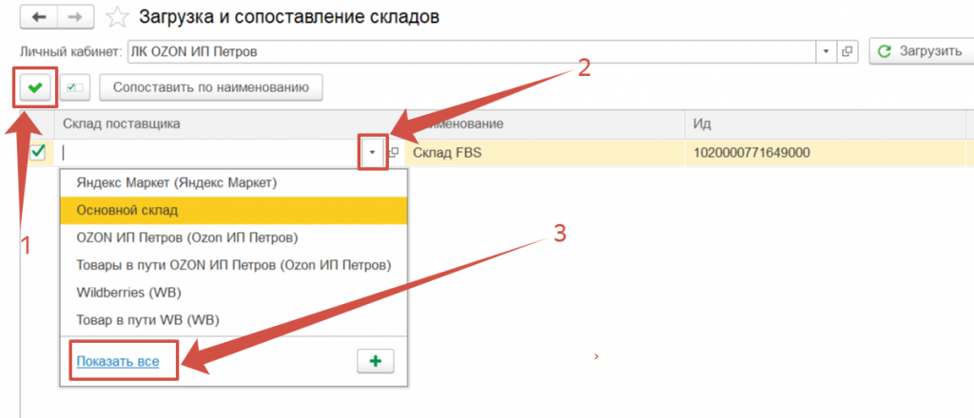Toggle the checkbox in the Склад FBS row

[x=39, y=152]
